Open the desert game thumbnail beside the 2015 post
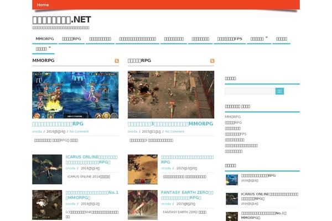332x221 pixels. [x=143, y=170]
